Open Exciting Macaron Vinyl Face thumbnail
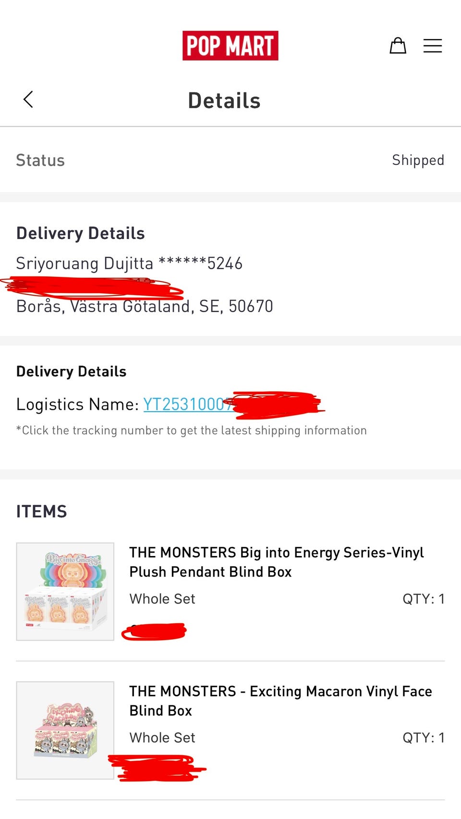This screenshot has width=461, height=819. pos(65,730)
